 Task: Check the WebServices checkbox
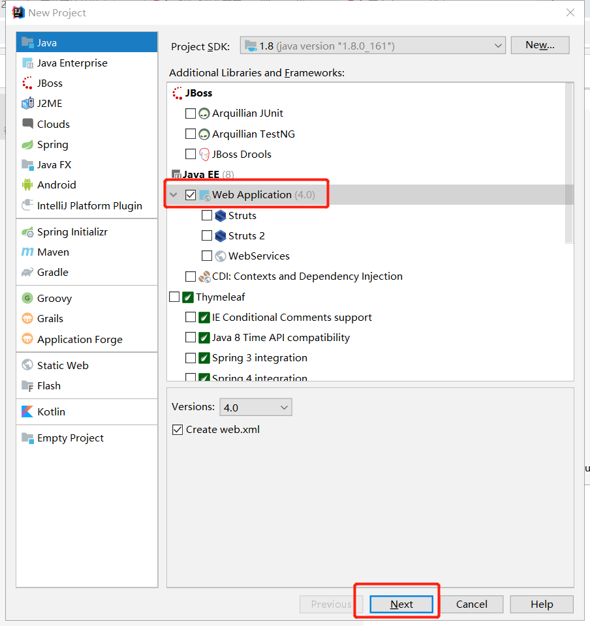click(x=207, y=256)
